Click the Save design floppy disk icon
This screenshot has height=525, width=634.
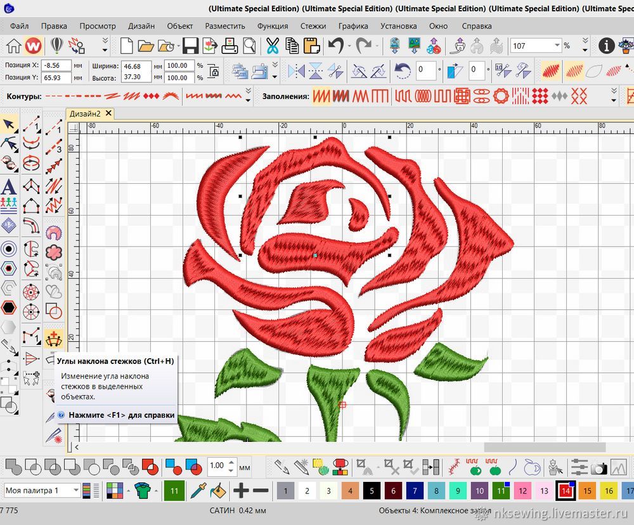pyautogui.click(x=190, y=46)
